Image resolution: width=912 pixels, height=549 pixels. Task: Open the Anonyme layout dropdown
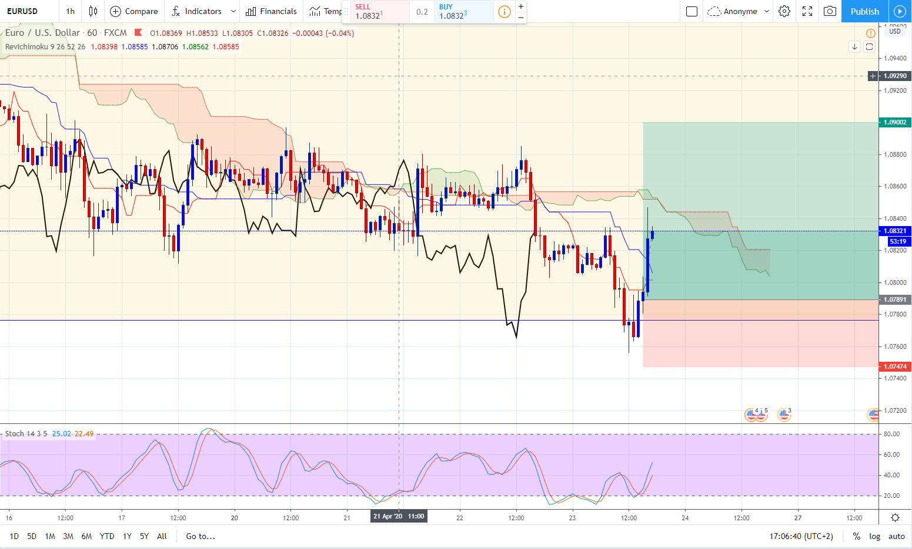739,11
